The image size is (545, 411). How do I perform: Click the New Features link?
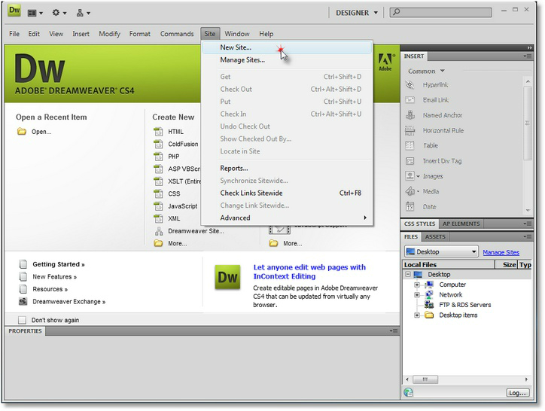click(x=54, y=277)
